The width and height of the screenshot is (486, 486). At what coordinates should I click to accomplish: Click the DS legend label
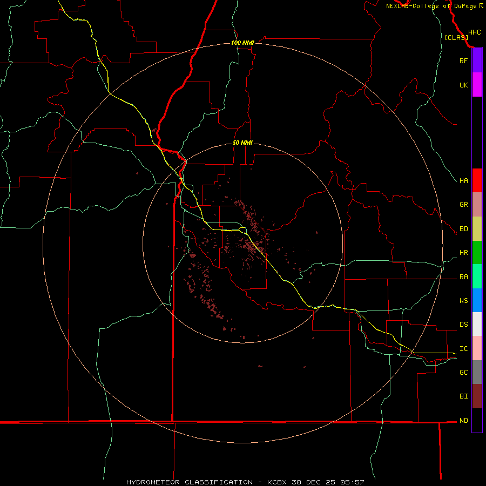[x=463, y=325]
